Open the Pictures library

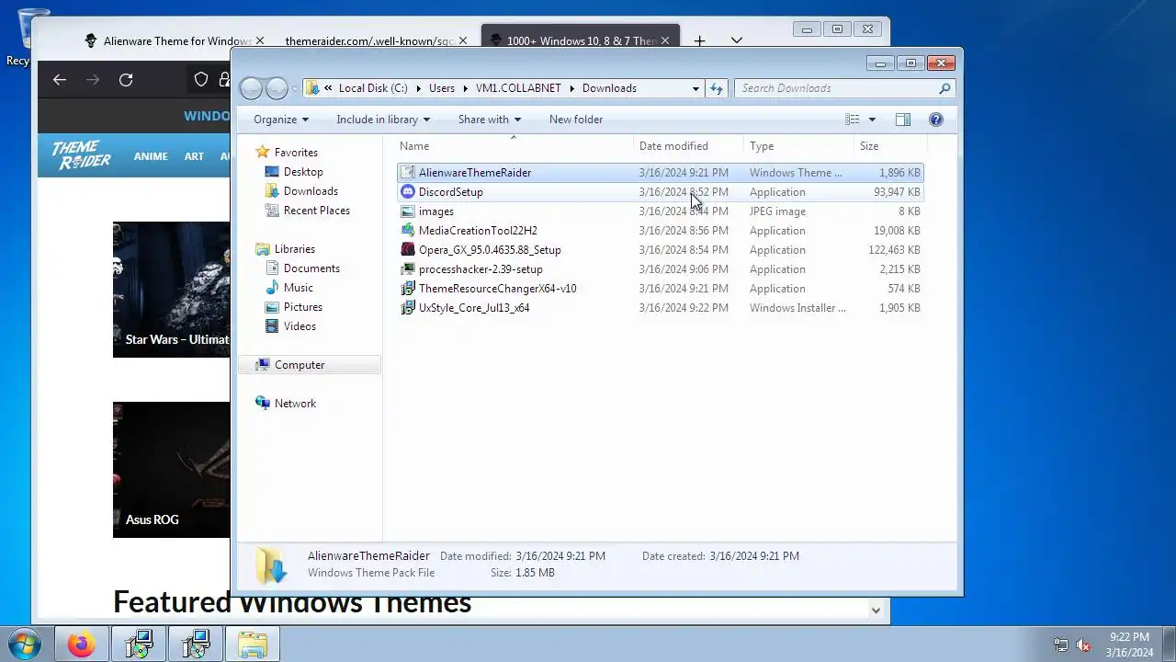tap(303, 307)
